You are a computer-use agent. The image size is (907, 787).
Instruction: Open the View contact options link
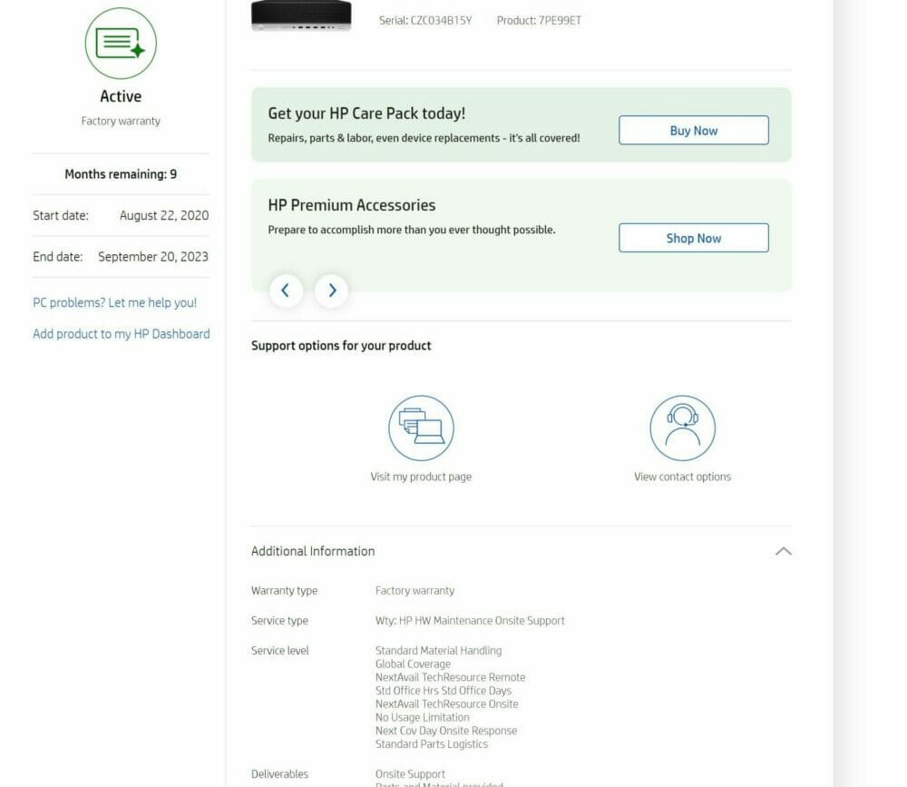(x=683, y=477)
